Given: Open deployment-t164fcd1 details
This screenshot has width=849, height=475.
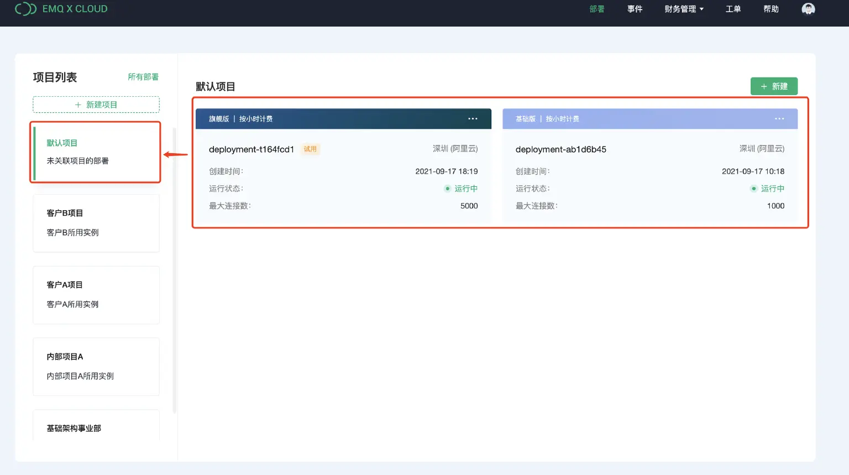Looking at the screenshot, I should (251, 149).
